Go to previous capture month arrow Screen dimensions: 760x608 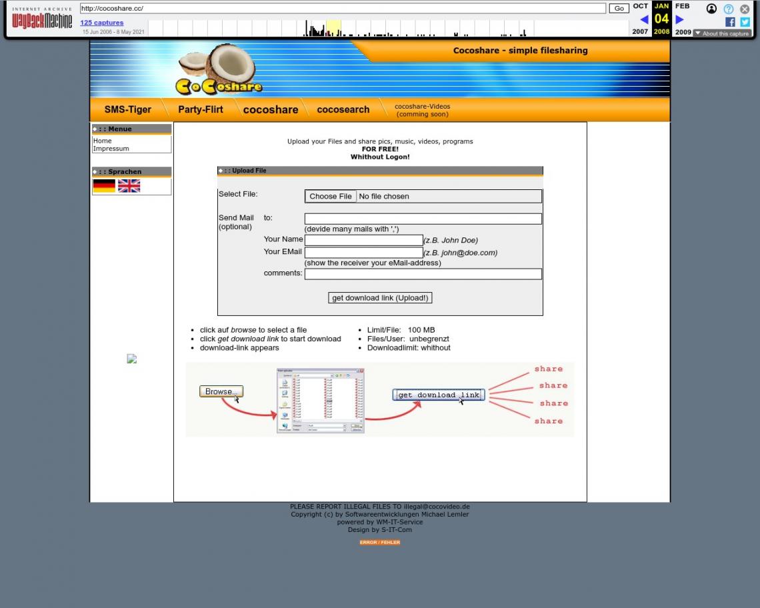[x=644, y=19]
